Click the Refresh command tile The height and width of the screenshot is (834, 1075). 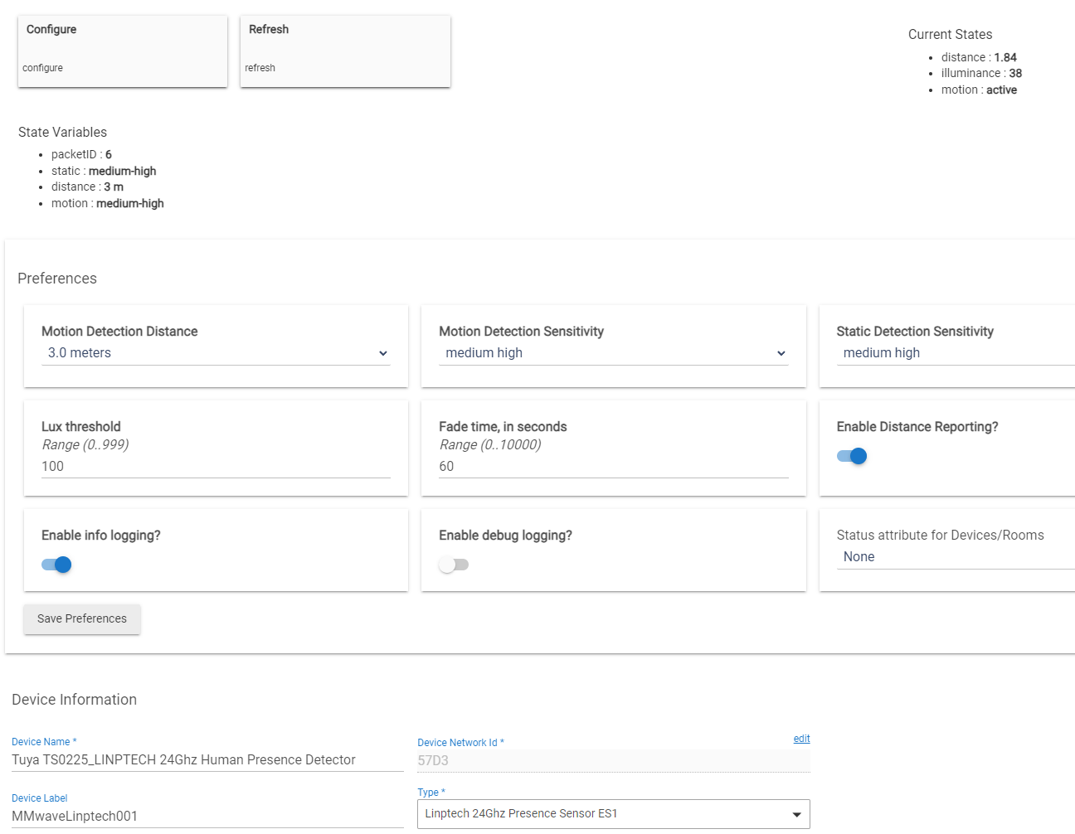(345, 51)
